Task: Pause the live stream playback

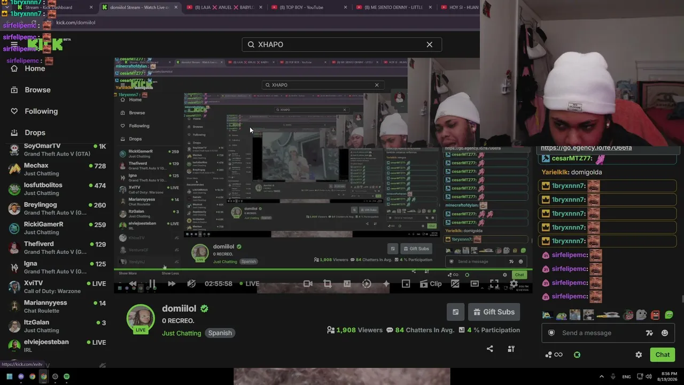Action: coord(152,284)
